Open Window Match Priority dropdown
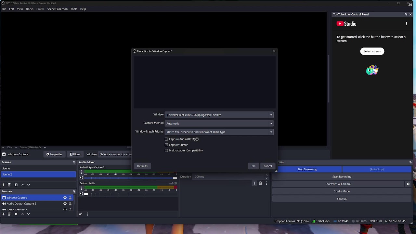 pyautogui.click(x=219, y=132)
